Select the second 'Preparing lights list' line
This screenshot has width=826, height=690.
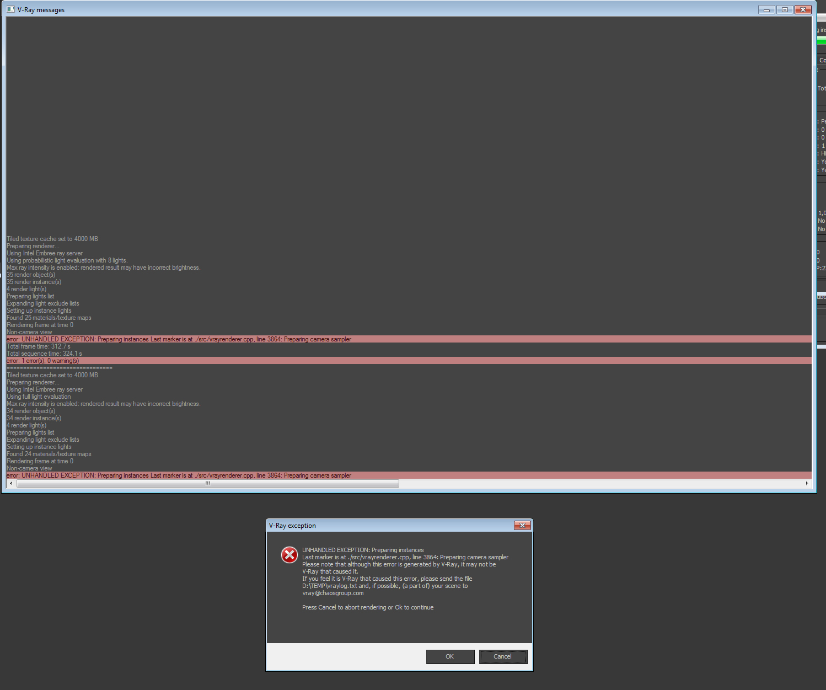(x=30, y=432)
